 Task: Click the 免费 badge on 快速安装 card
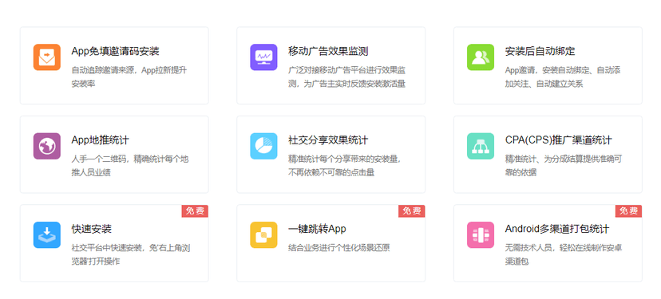click(195, 211)
